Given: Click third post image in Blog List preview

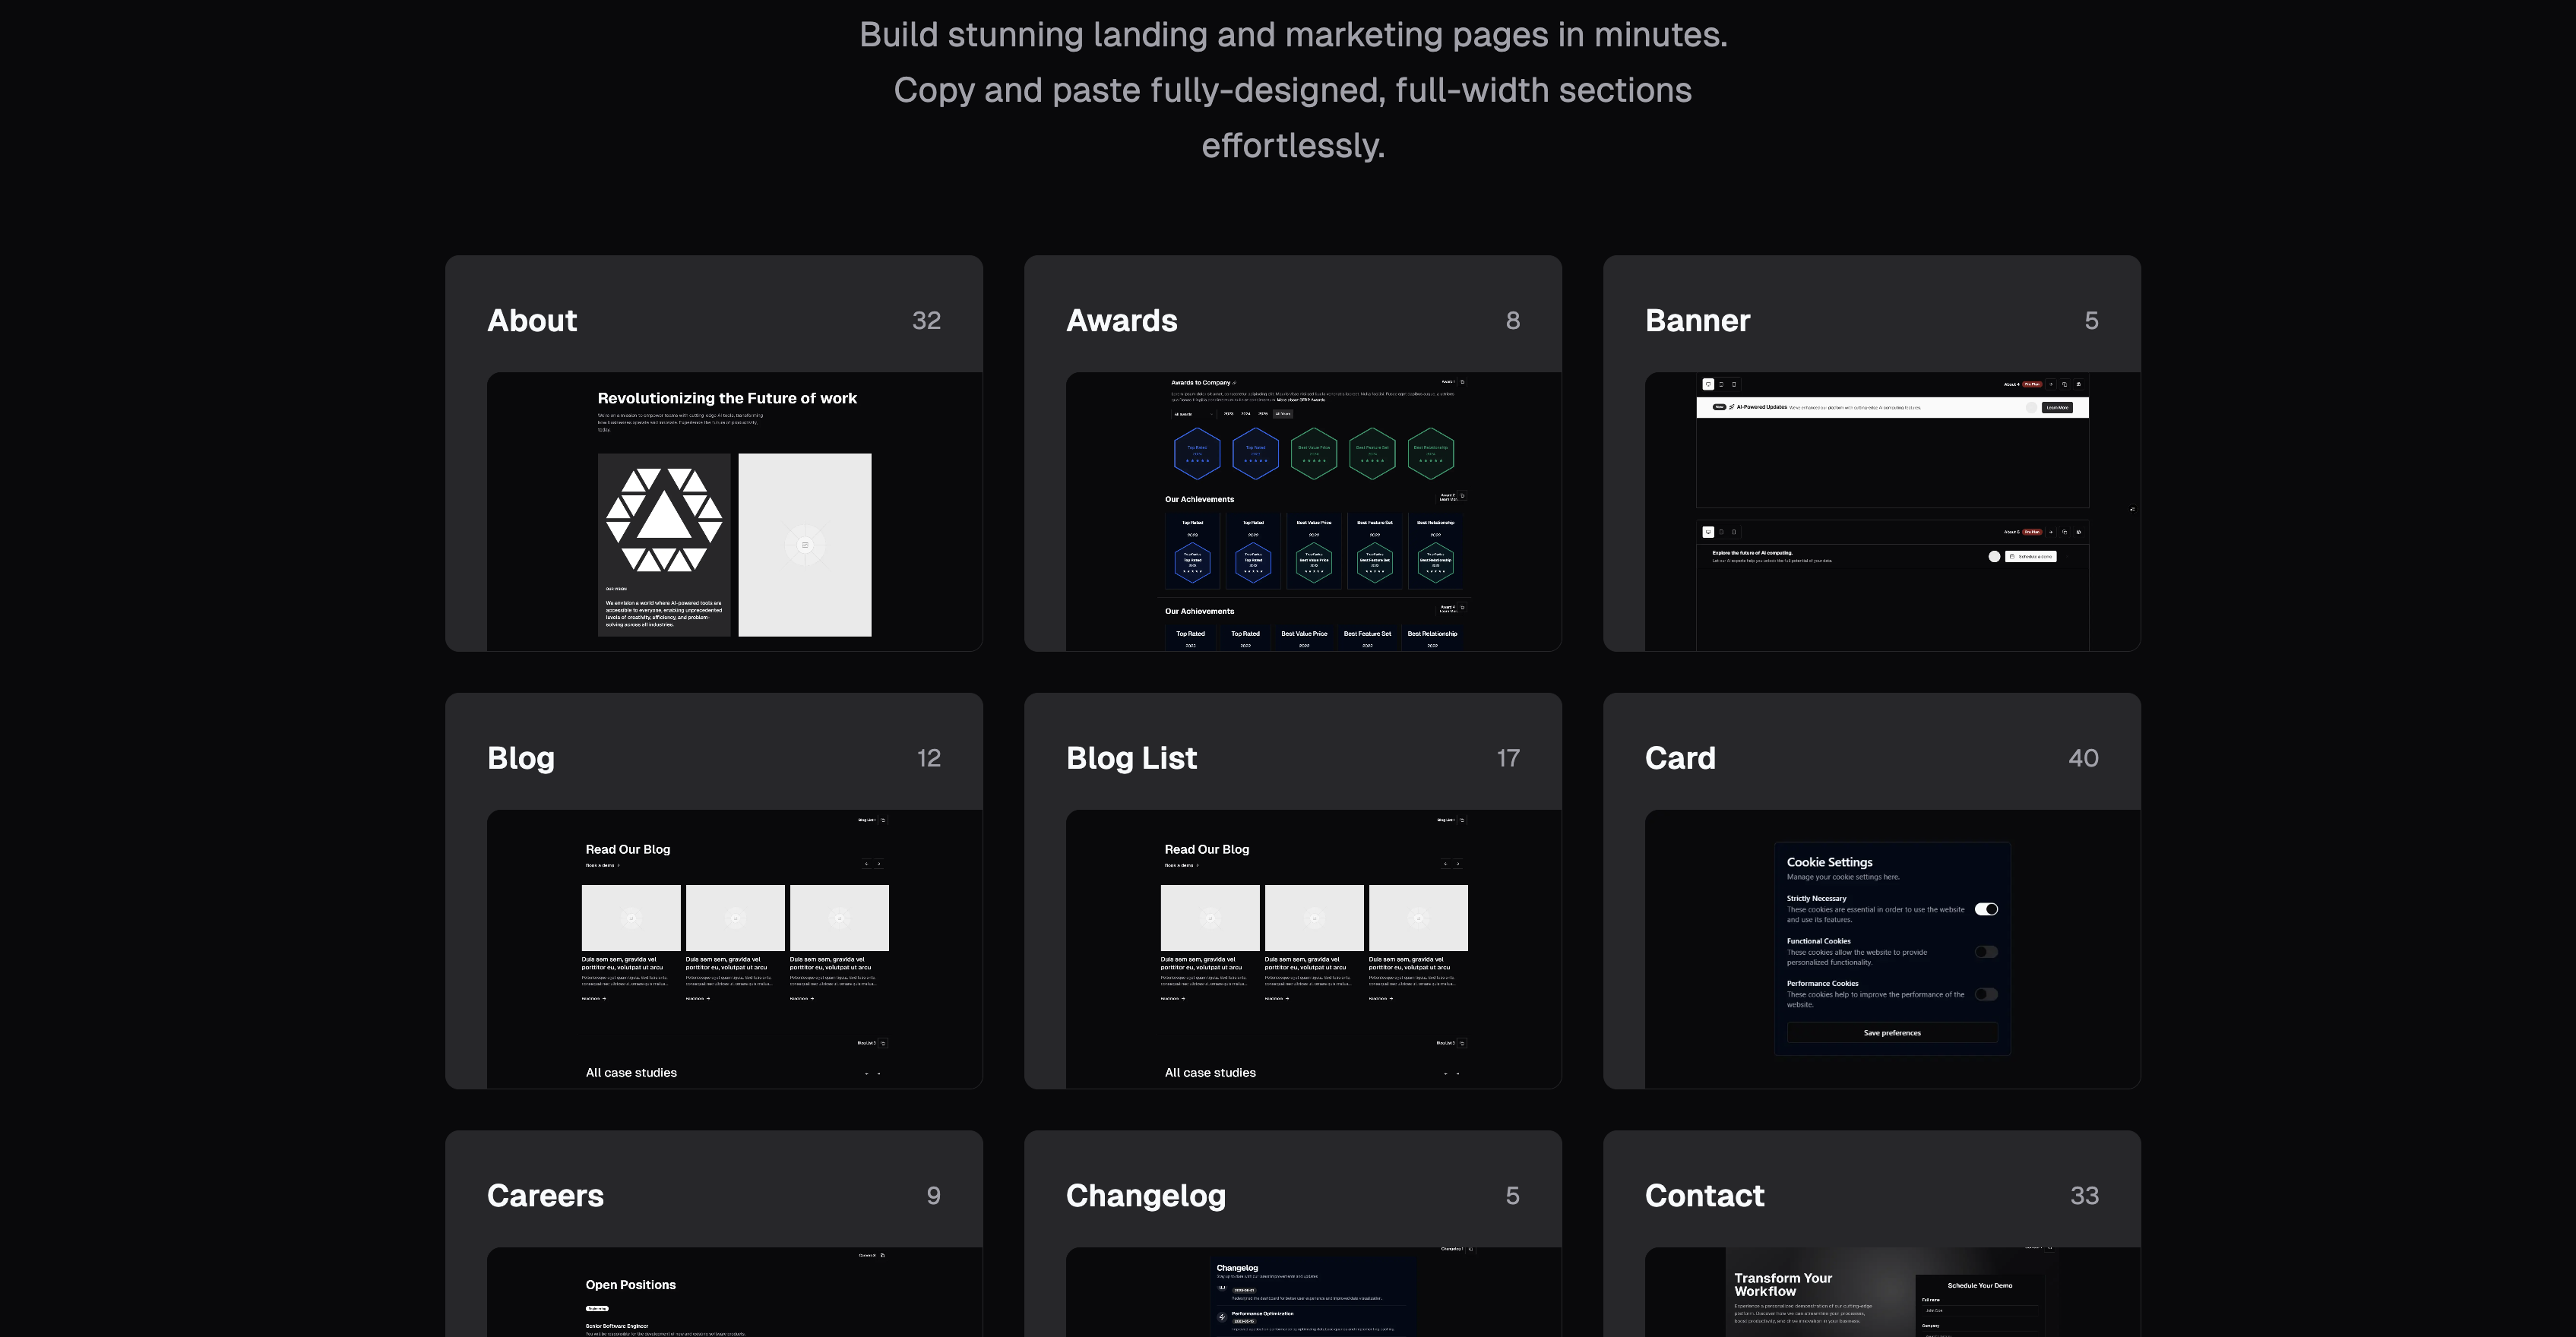Looking at the screenshot, I should click(x=1418, y=918).
